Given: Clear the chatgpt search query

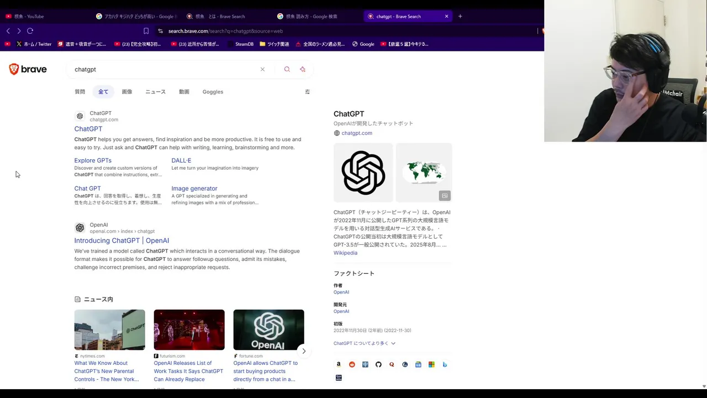Looking at the screenshot, I should 262,69.
